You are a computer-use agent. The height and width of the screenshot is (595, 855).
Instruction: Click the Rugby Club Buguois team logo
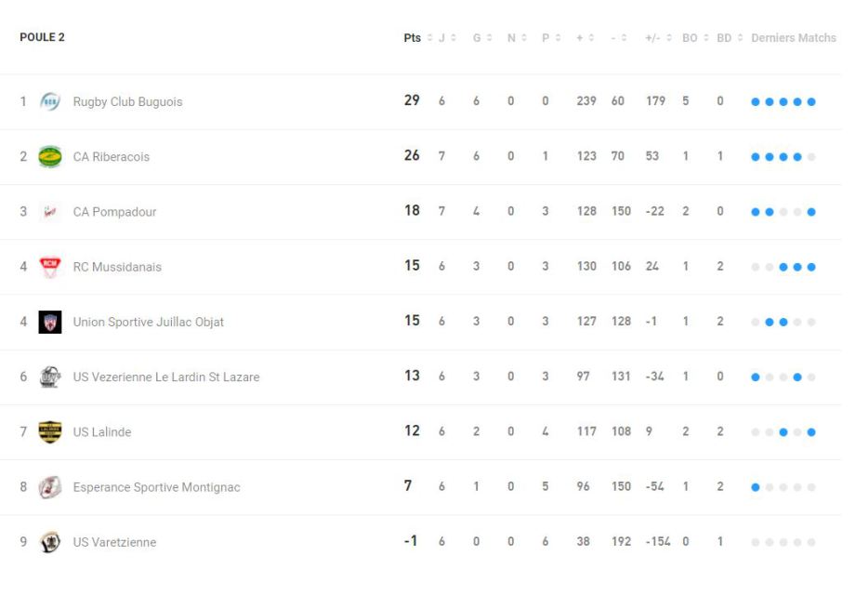(x=50, y=101)
